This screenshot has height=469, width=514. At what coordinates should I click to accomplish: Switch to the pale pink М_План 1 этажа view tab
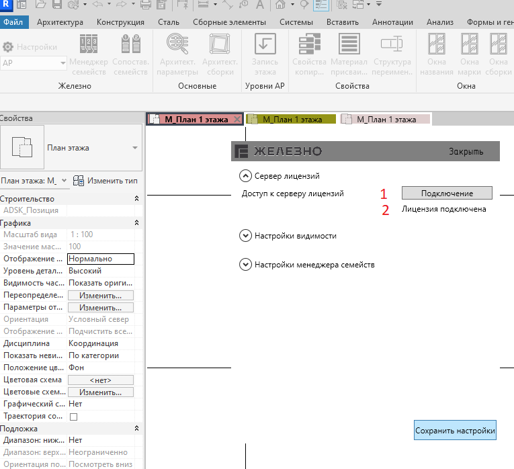[386, 120]
